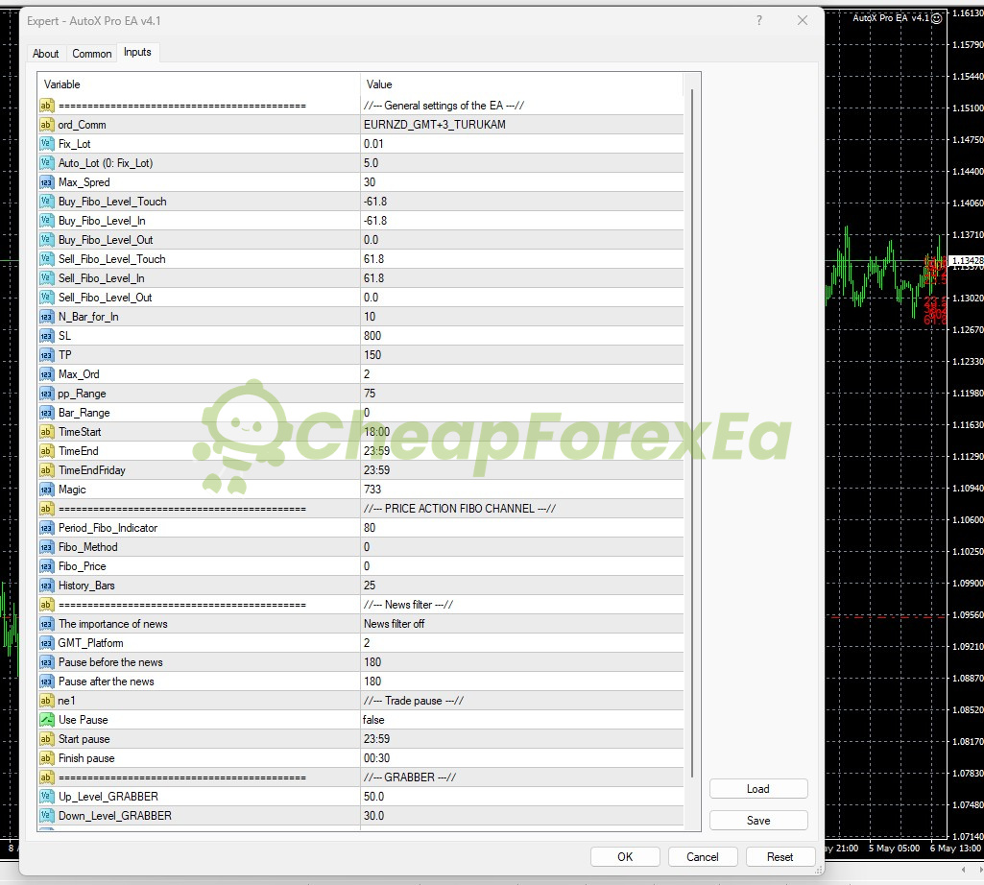Click the icon next to Magic

(x=47, y=490)
